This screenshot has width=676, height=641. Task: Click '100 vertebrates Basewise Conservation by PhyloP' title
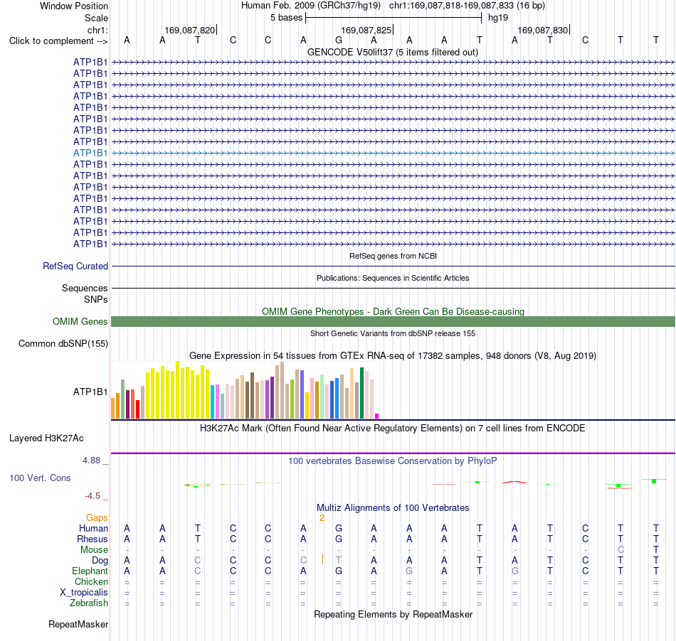click(393, 461)
